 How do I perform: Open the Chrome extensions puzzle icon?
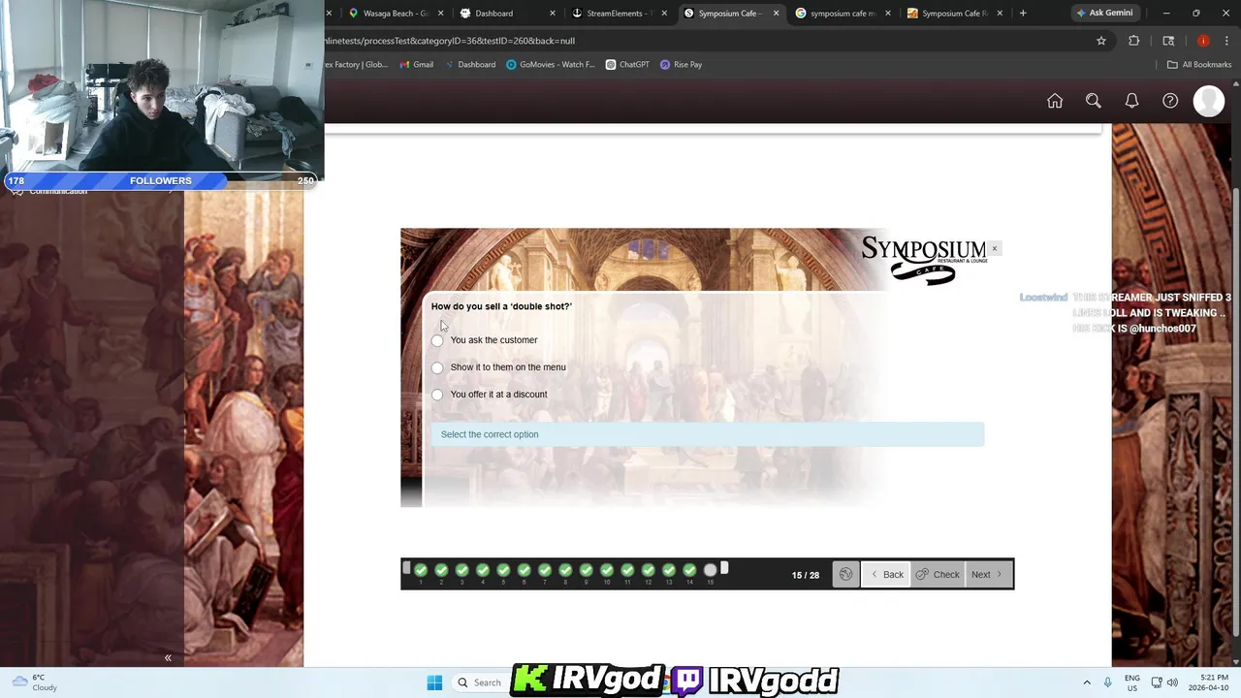pyautogui.click(x=1134, y=41)
